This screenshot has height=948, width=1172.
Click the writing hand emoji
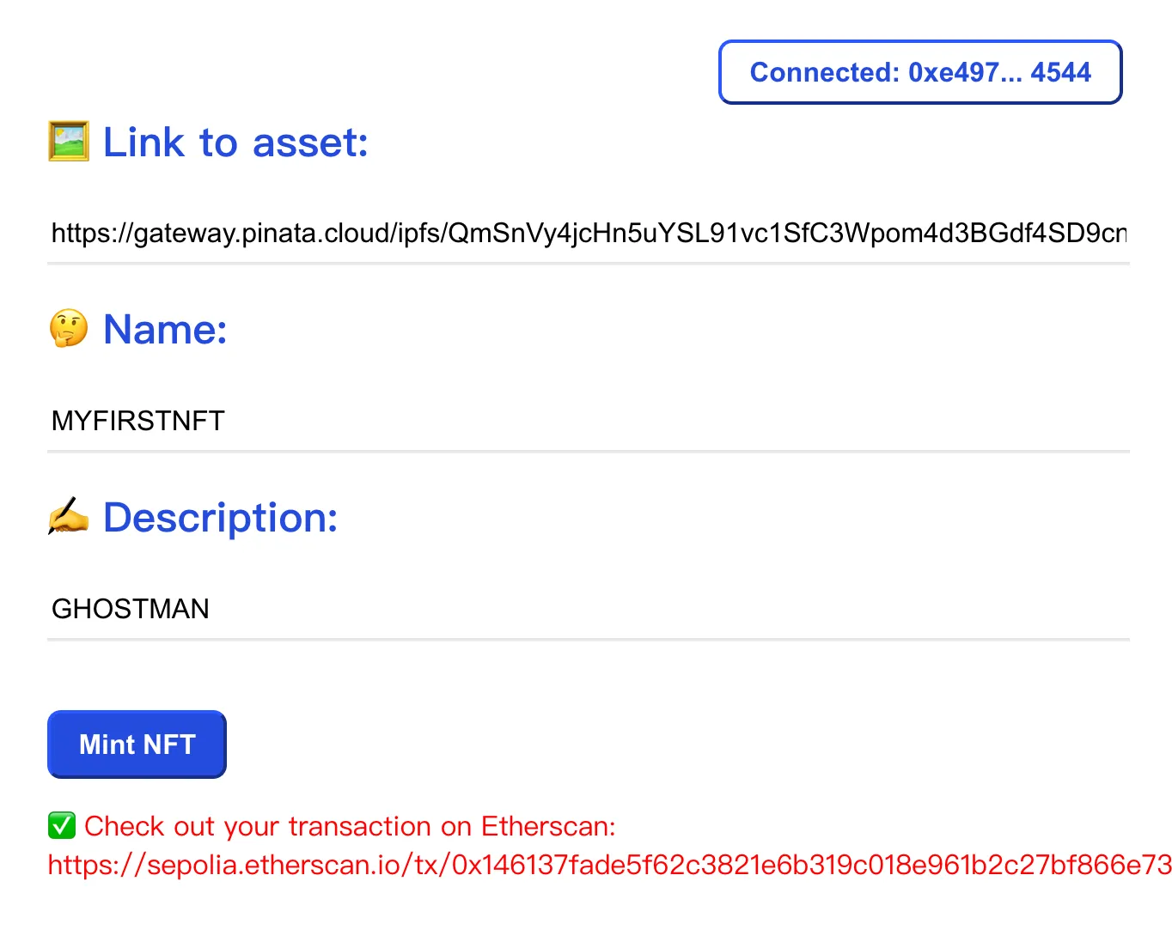click(x=69, y=516)
